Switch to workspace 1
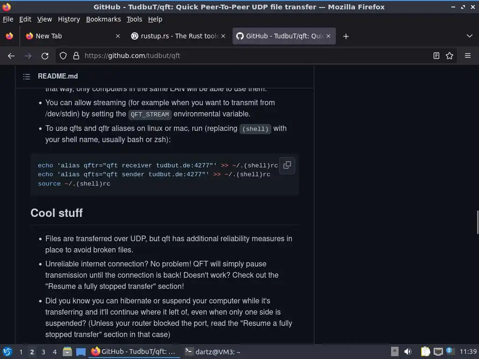479x359 pixels. [21, 352]
